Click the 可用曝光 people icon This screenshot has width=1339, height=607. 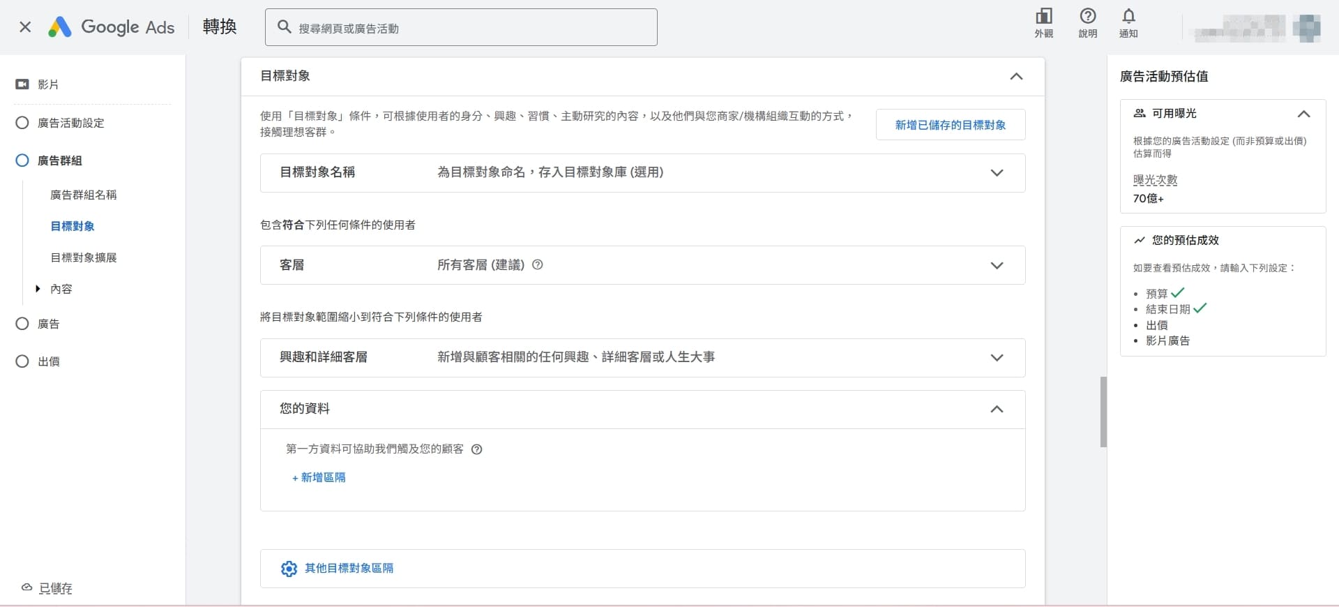(1140, 113)
